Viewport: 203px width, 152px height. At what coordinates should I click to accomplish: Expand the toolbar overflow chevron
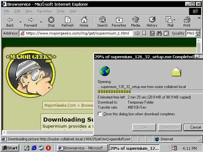[199, 18]
